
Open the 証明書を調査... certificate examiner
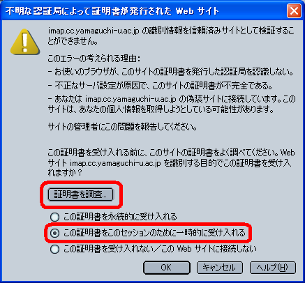[80, 194]
